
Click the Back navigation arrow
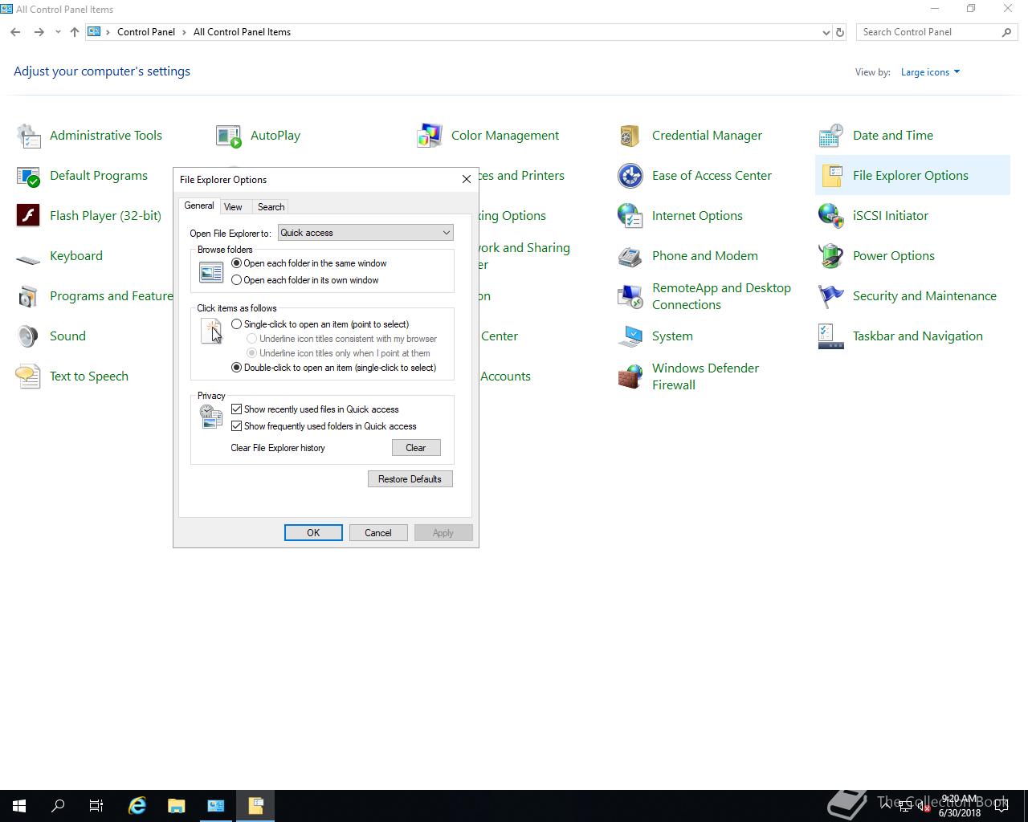[16, 32]
